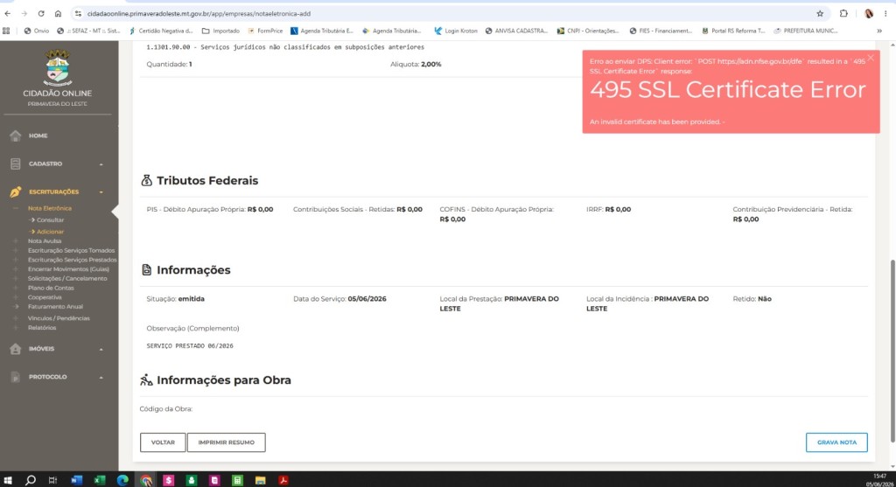The width and height of the screenshot is (896, 487).
Task: Click the Escriturações pencil icon
Action: pos(16,191)
